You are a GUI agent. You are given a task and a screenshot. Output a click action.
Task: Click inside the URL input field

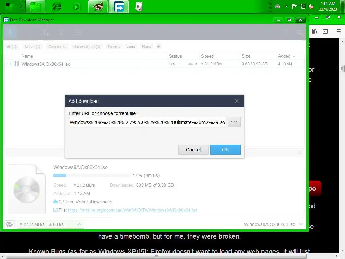148,122
